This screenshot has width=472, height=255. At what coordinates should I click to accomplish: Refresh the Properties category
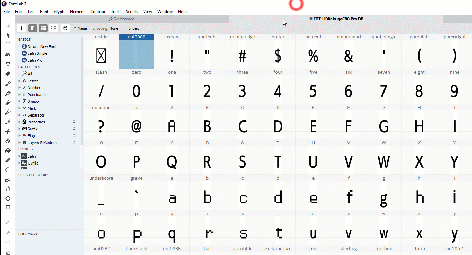click(74, 122)
